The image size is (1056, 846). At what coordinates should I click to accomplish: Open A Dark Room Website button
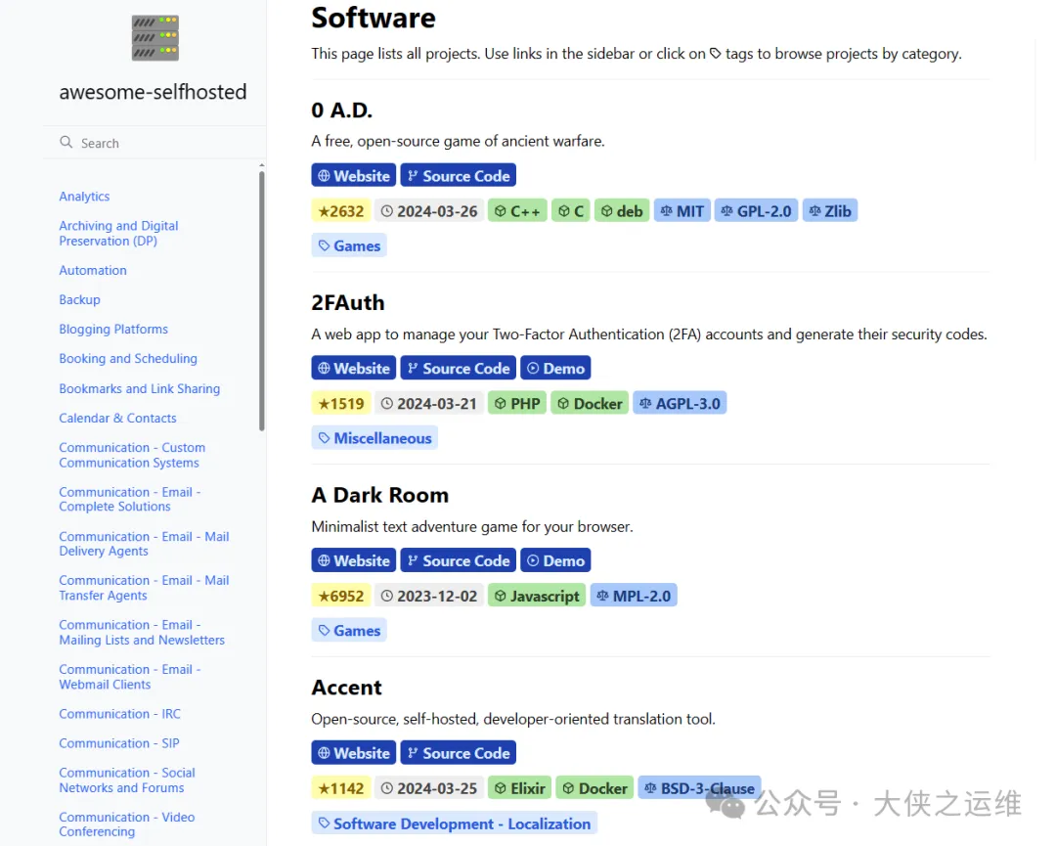pyautogui.click(x=354, y=560)
